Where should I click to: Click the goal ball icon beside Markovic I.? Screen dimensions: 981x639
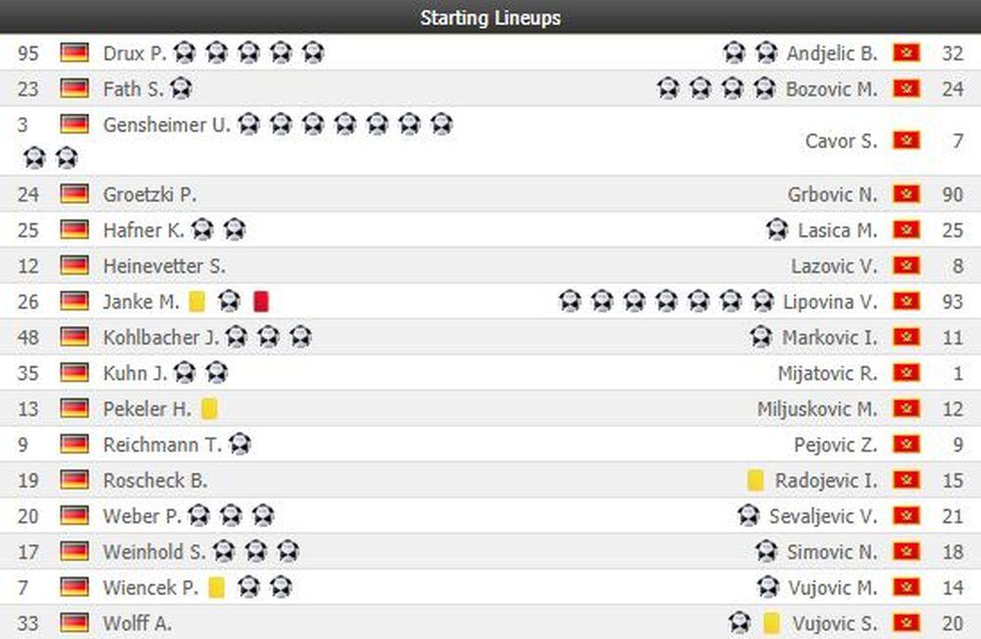pyautogui.click(x=761, y=338)
